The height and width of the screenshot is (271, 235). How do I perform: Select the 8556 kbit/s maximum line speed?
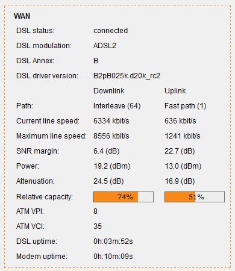[x=111, y=136]
